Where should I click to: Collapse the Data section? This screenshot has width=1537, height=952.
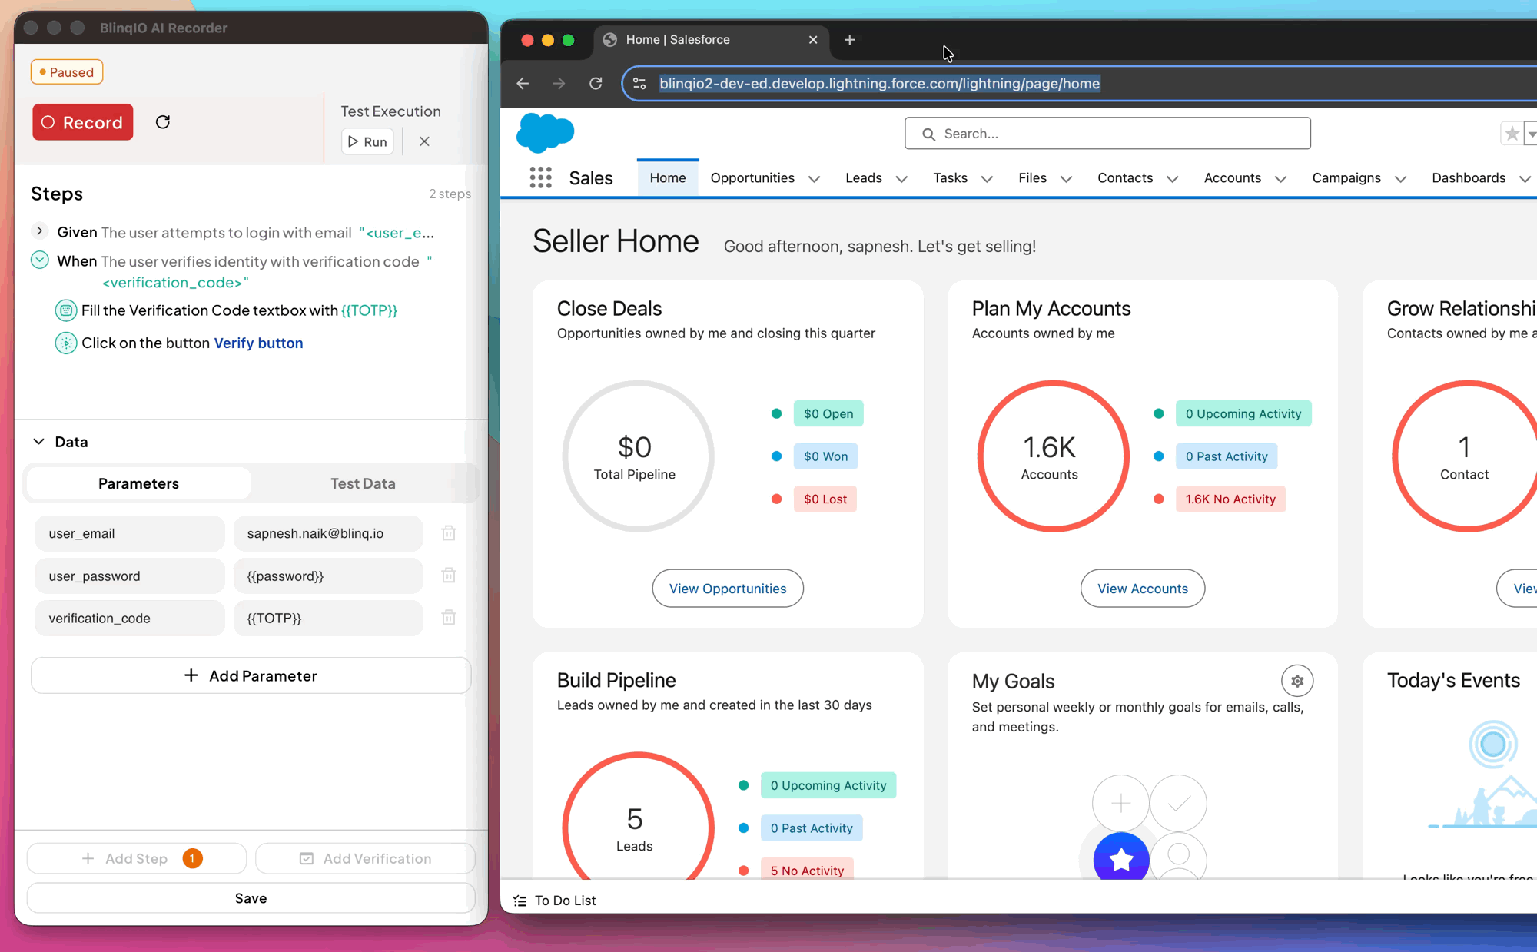(x=38, y=442)
